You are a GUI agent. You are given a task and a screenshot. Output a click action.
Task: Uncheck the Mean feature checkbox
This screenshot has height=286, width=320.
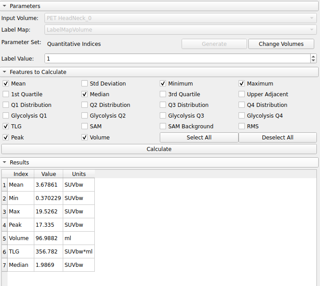(6, 84)
